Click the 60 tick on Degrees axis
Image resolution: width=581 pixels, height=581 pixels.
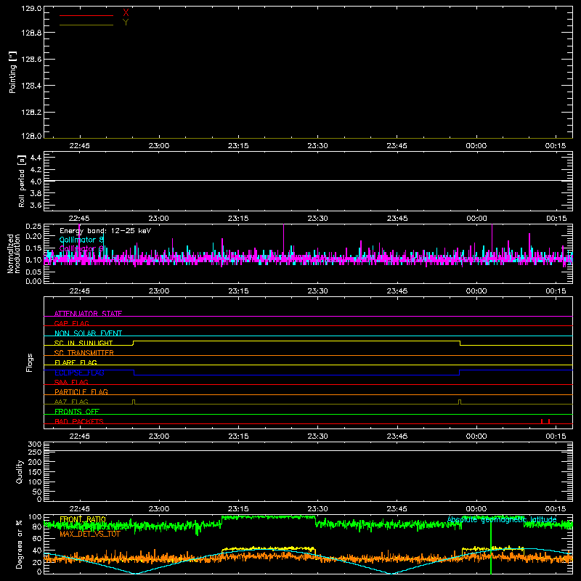37,538
